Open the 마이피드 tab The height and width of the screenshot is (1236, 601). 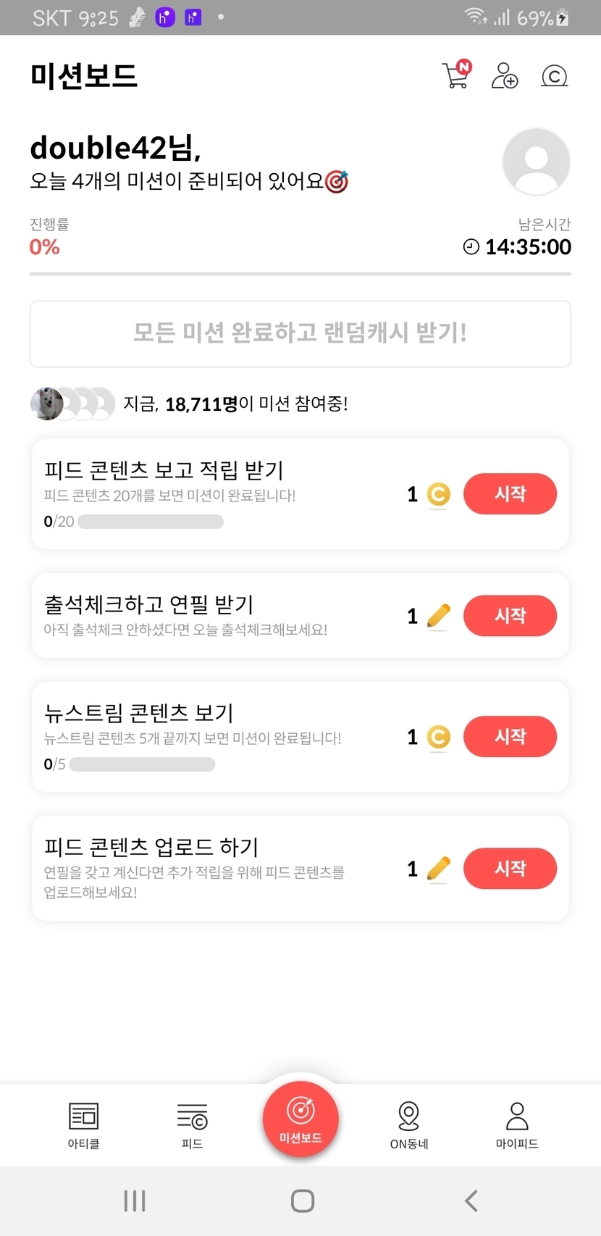click(x=517, y=1124)
